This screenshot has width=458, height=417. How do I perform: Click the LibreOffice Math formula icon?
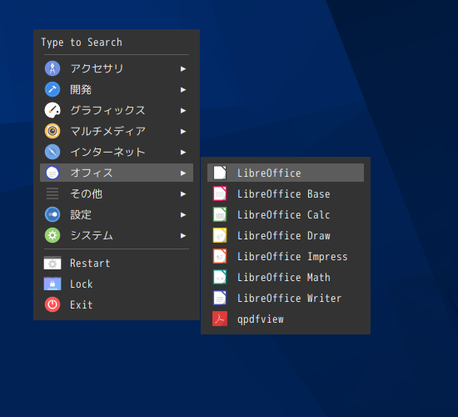[x=220, y=277]
